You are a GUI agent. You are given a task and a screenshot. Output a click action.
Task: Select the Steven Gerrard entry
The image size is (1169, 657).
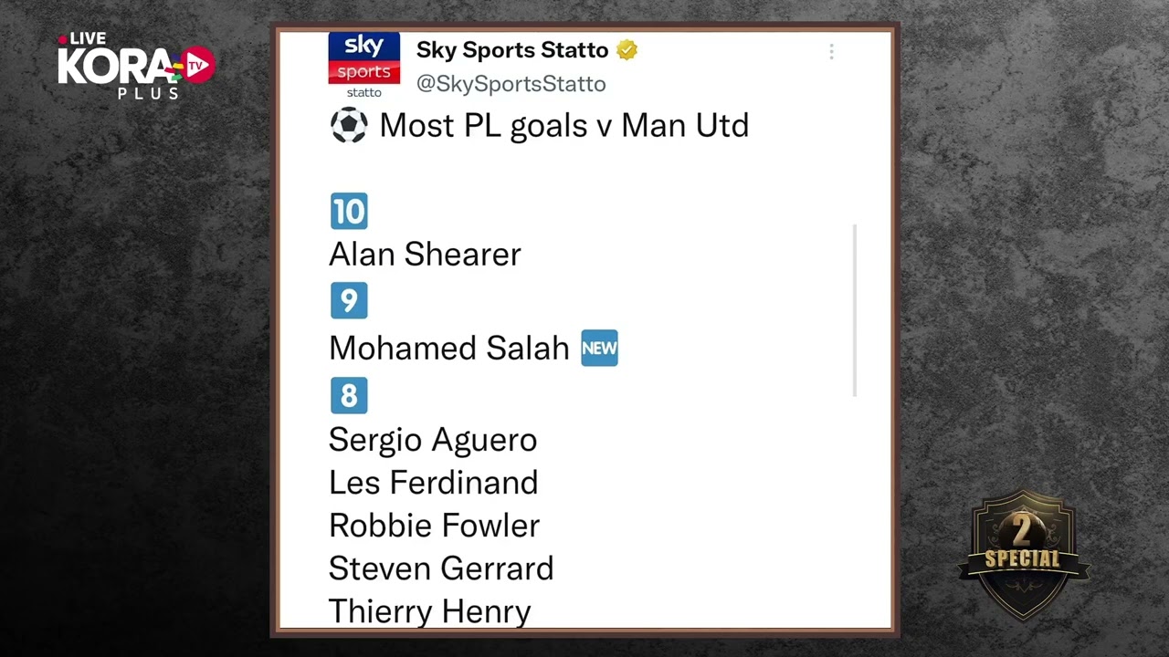pyautogui.click(x=441, y=568)
